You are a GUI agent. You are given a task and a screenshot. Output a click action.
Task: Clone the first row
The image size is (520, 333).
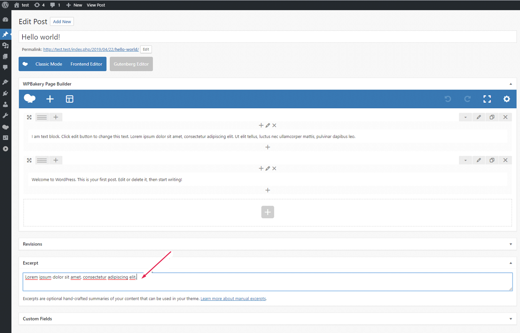point(492,117)
